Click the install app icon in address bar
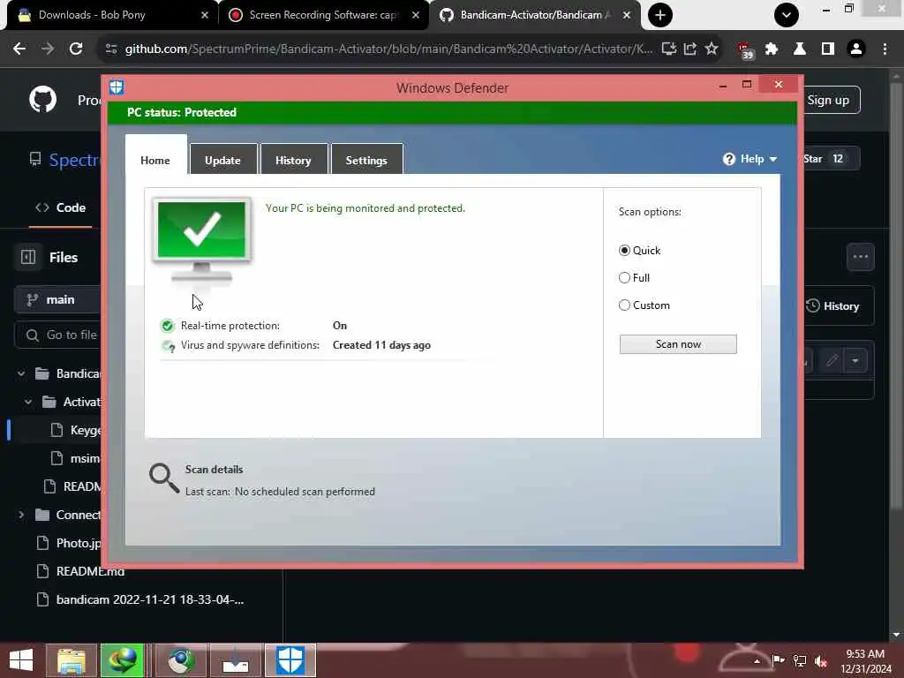Viewport: 904px width, 678px height. (669, 49)
